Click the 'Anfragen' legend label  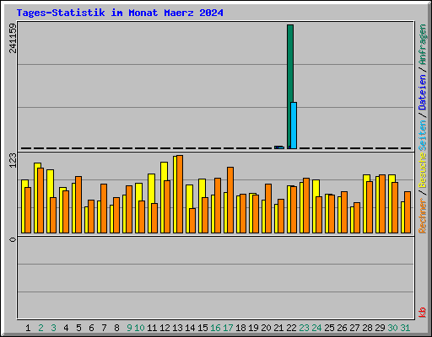[422, 45]
